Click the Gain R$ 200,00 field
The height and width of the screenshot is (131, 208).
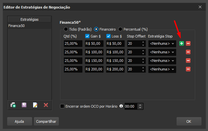(x=94, y=69)
